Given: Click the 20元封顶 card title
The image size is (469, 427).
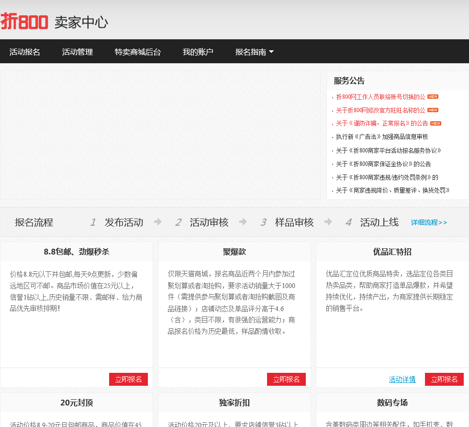Looking at the screenshot, I should coord(77,403).
